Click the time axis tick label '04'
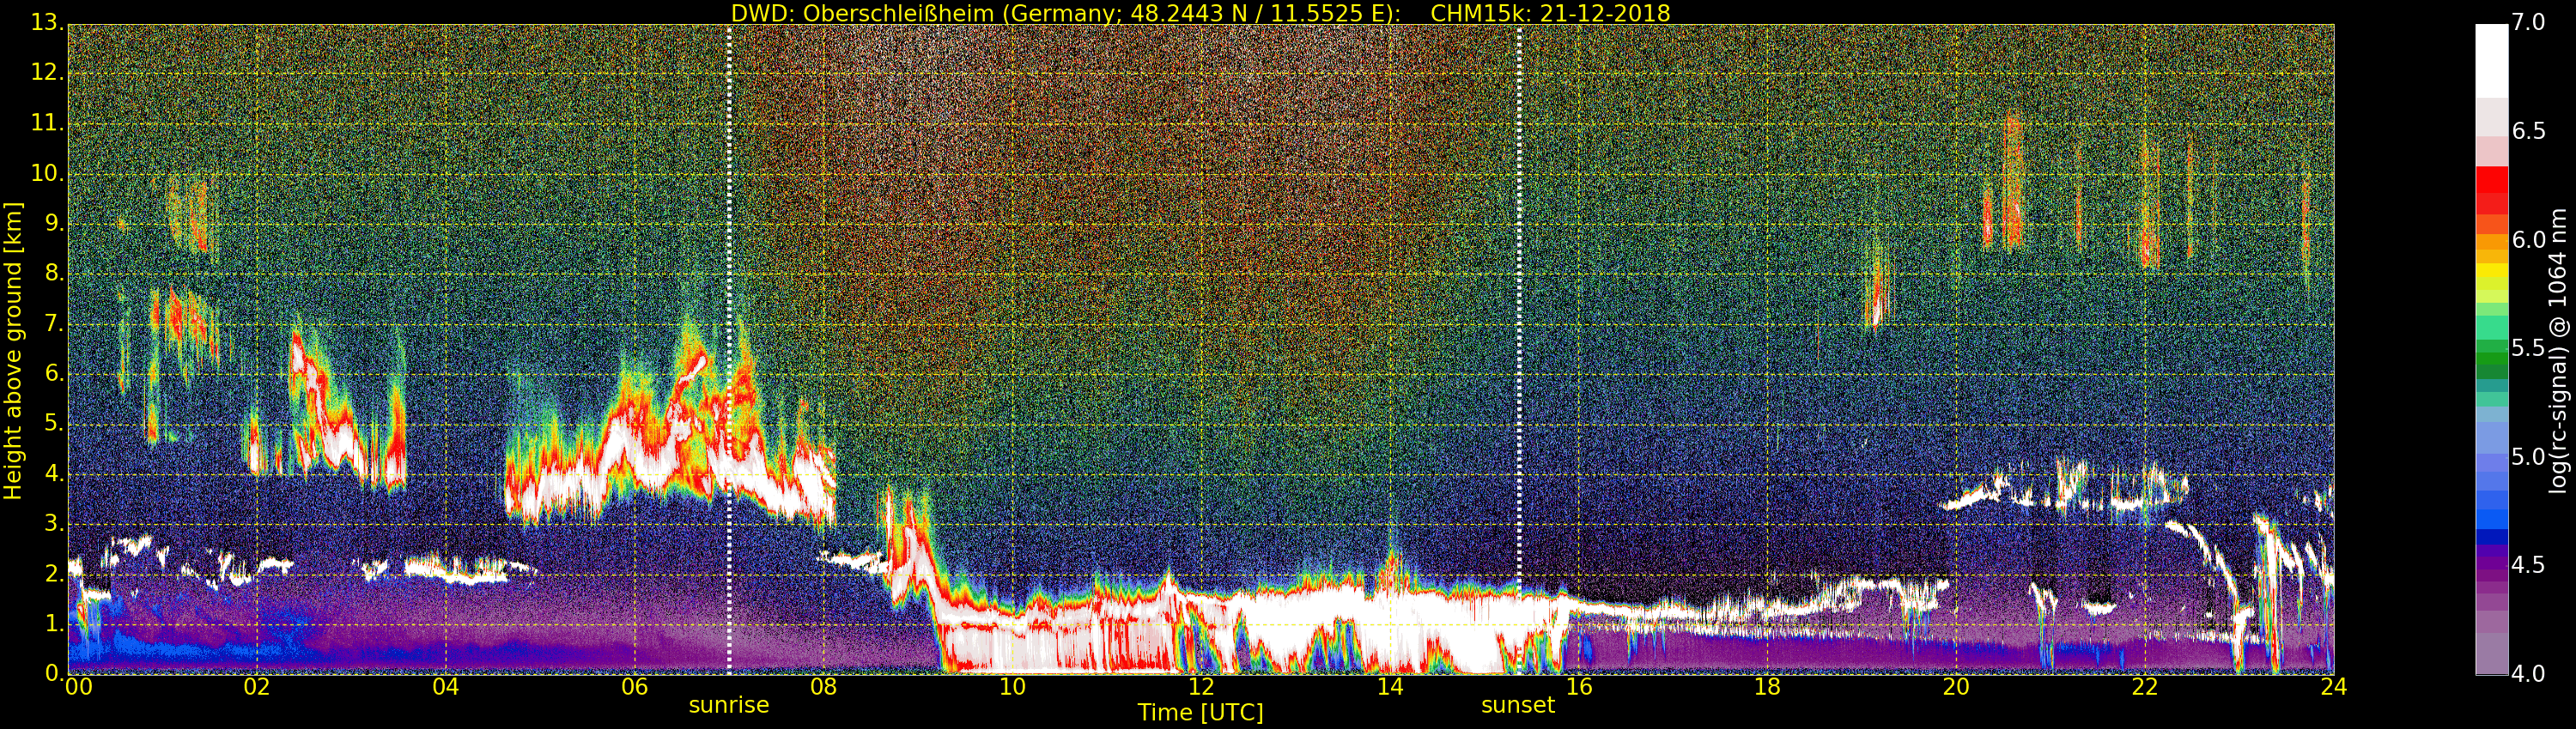The width and height of the screenshot is (2576, 729). [446, 686]
